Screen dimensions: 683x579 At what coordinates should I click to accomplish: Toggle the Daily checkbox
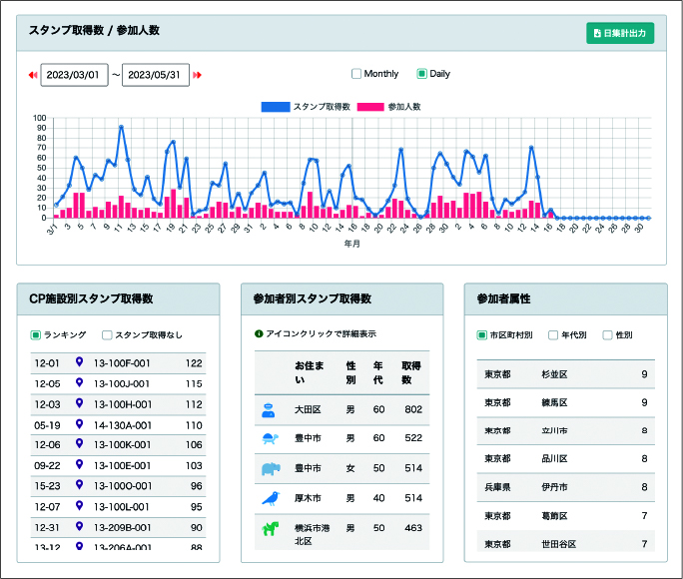pyautogui.click(x=421, y=74)
